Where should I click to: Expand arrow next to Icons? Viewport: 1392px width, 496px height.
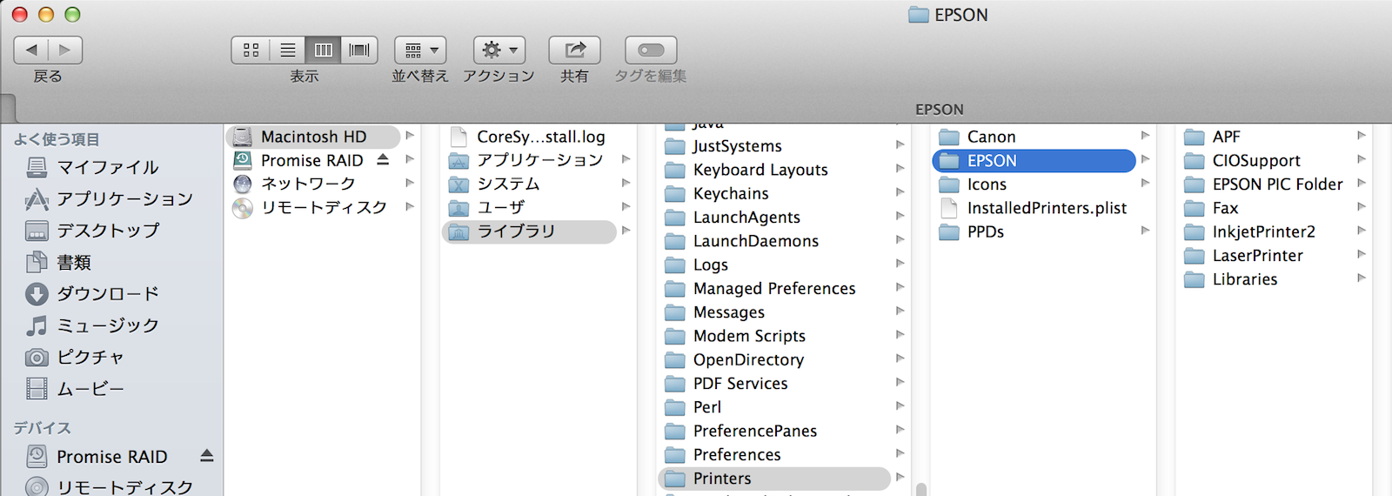(x=1145, y=183)
